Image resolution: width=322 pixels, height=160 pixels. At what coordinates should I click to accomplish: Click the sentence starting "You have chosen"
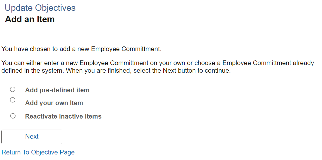pos(81,49)
